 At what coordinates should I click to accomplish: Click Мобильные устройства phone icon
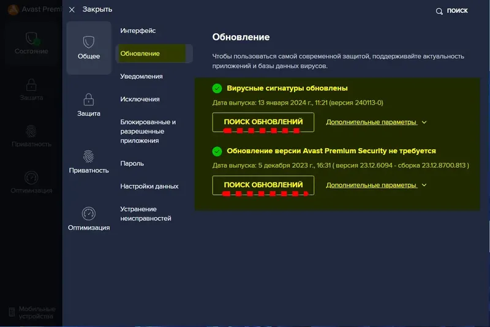coord(12,312)
